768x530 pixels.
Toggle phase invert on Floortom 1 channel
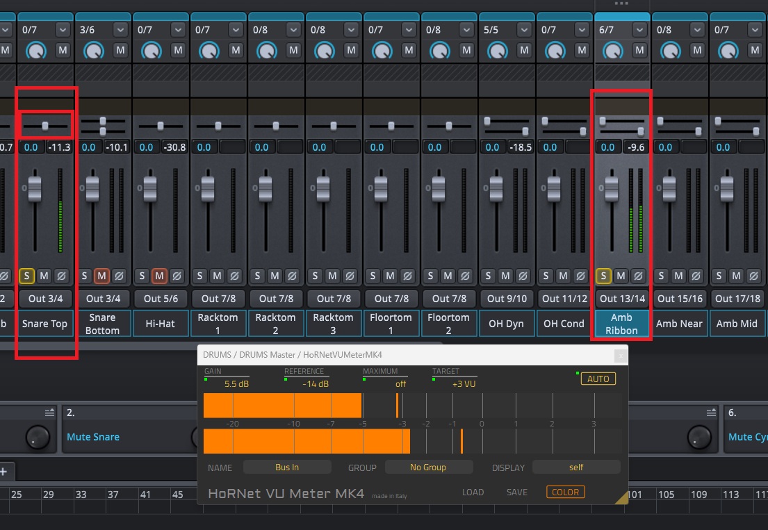point(407,276)
